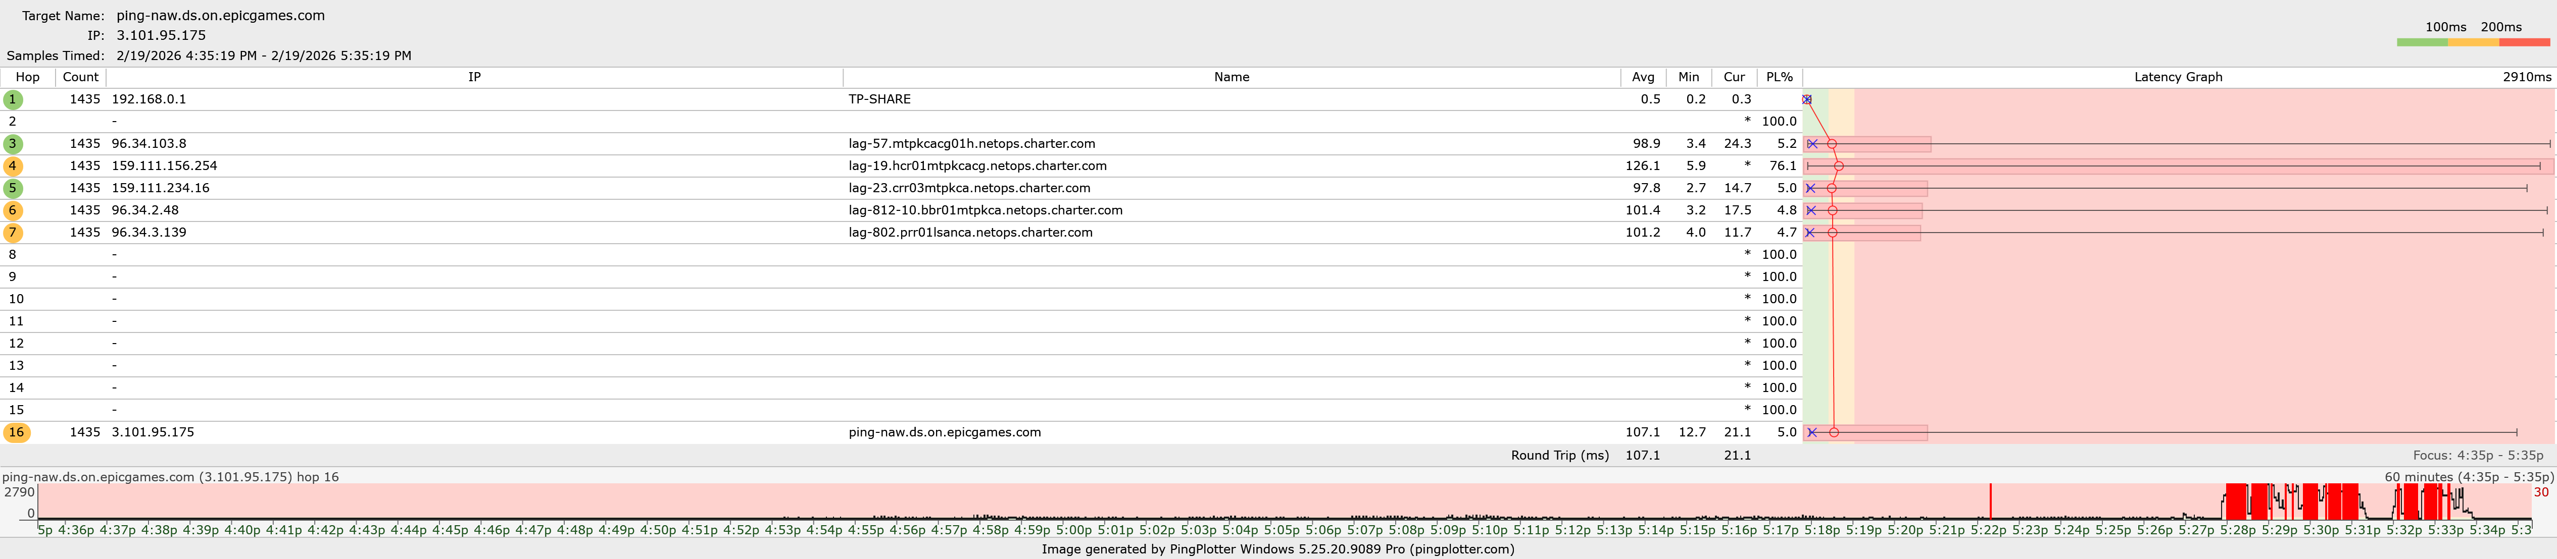2557x559 pixels.
Task: Click the Focus: 4:35p - 5:35p label
Action: point(2478,456)
